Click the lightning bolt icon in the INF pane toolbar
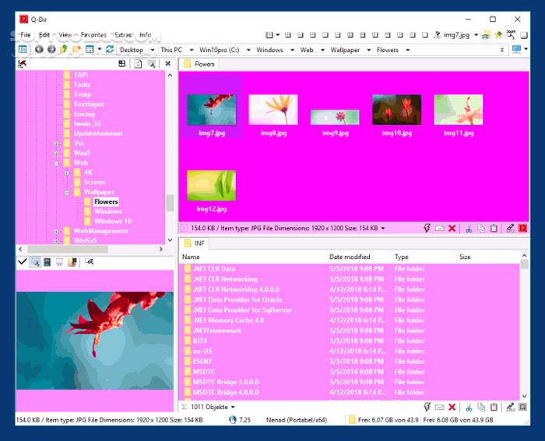 pos(427,407)
